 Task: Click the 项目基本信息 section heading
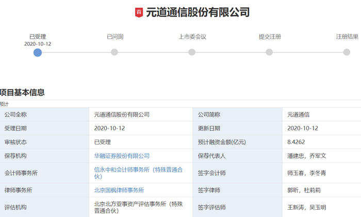(x=22, y=93)
